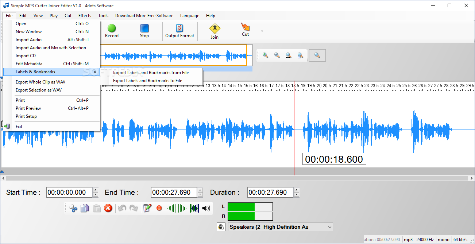Zoom out with the minus magnifier
The image size is (475, 244).
(x=277, y=55)
